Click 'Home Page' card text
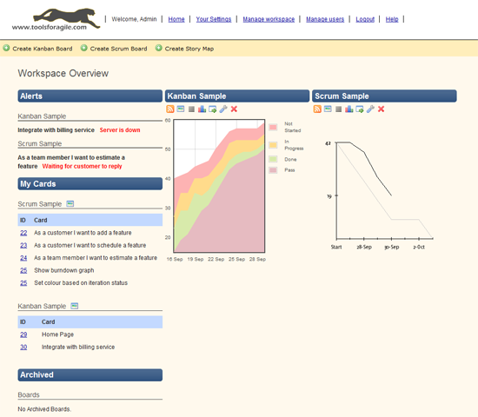This screenshot has width=478, height=417. point(57,334)
